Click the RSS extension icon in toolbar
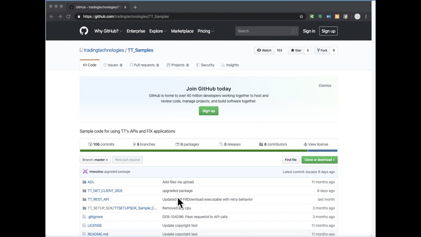 (337, 16)
